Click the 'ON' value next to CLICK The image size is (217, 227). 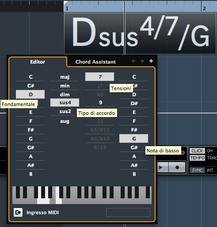(x=209, y=151)
